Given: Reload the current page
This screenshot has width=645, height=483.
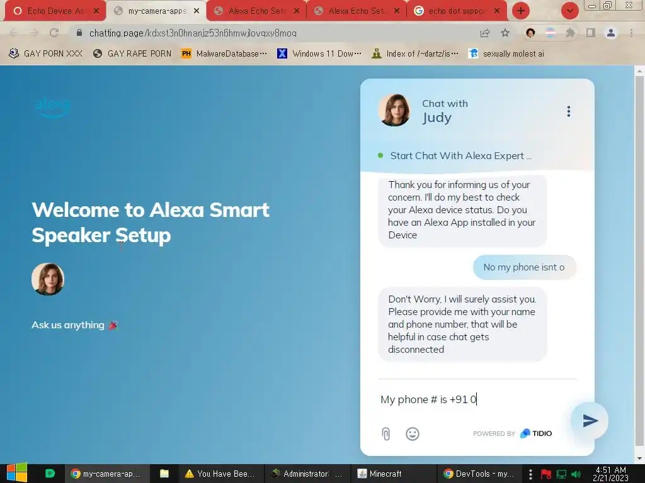Looking at the screenshot, I should click(54, 33).
